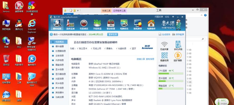Launch the 无线共享 wireless sharing tool

pos(164,46)
